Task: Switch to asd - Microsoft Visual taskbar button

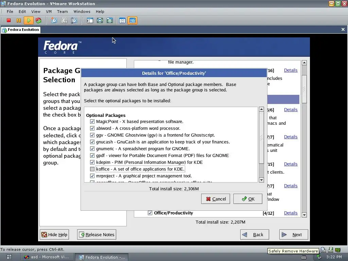Action: pos(48,257)
